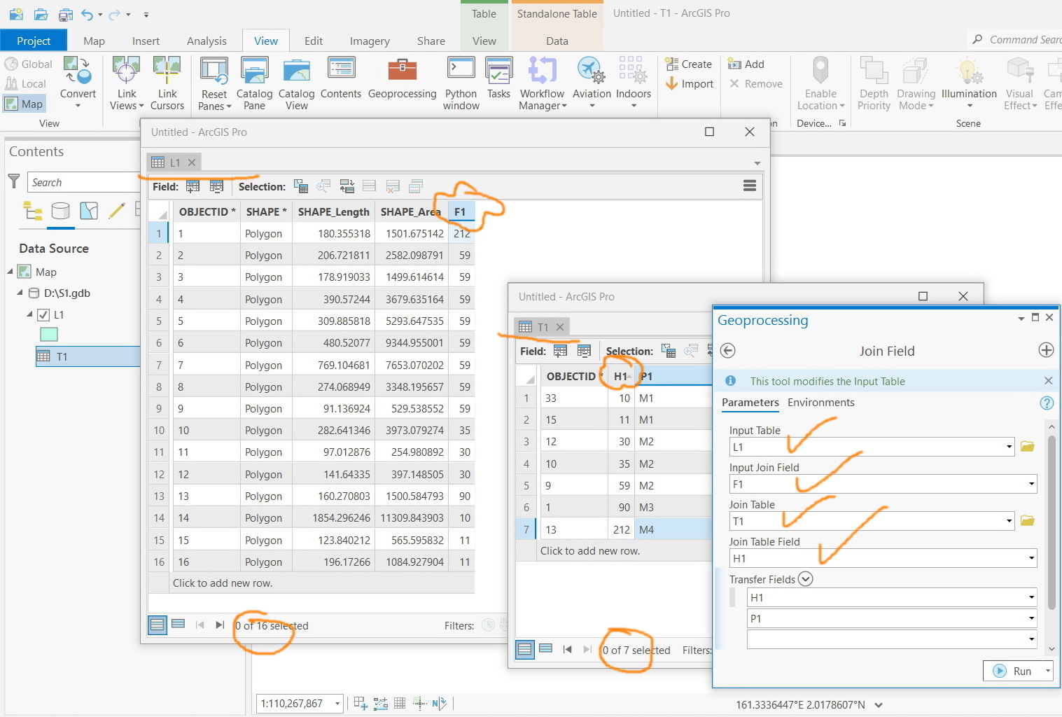The image size is (1062, 717).
Task: Browse for Input Table folder icon
Action: (1027, 447)
